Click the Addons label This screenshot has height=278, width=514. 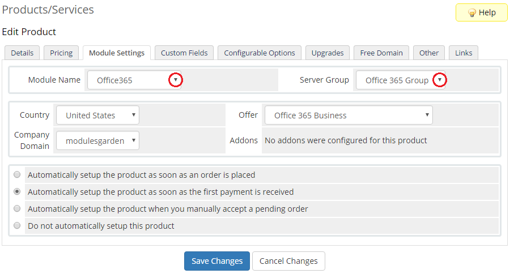coord(244,140)
